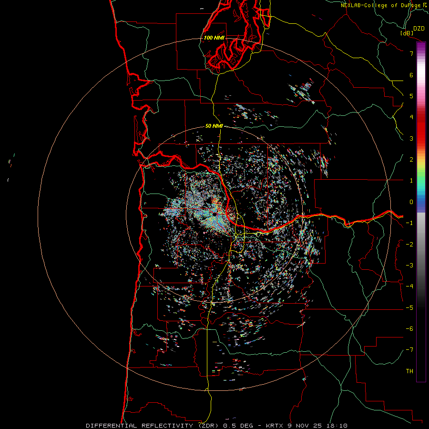Click the KRTX 9 NOV 25 18:10 timestamp

pos(306,426)
